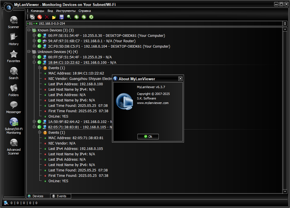Expand Events (1) under 192.168.0.105
This screenshot has width=290, height=208.
tap(40, 132)
